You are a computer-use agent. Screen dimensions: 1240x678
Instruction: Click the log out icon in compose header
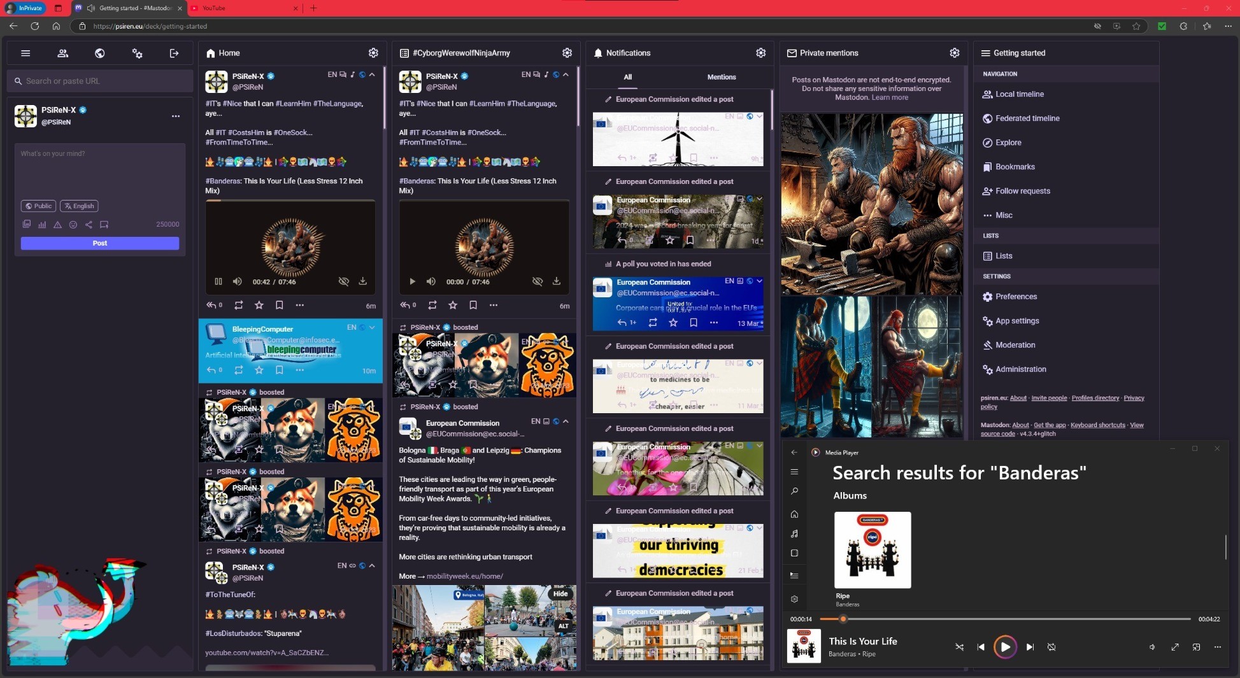click(174, 53)
